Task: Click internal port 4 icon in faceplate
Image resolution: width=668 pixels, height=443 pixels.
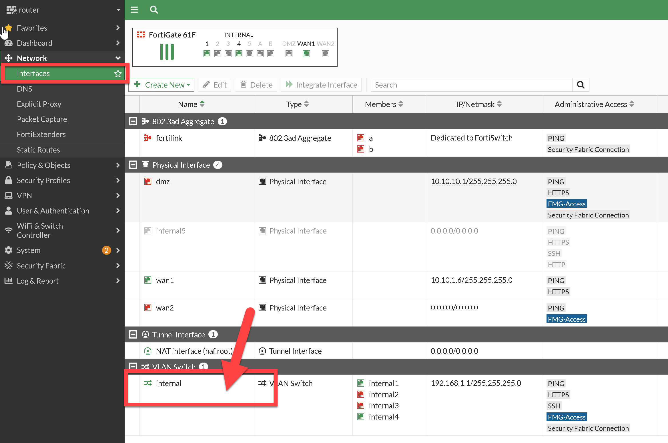Action: pyautogui.click(x=239, y=54)
